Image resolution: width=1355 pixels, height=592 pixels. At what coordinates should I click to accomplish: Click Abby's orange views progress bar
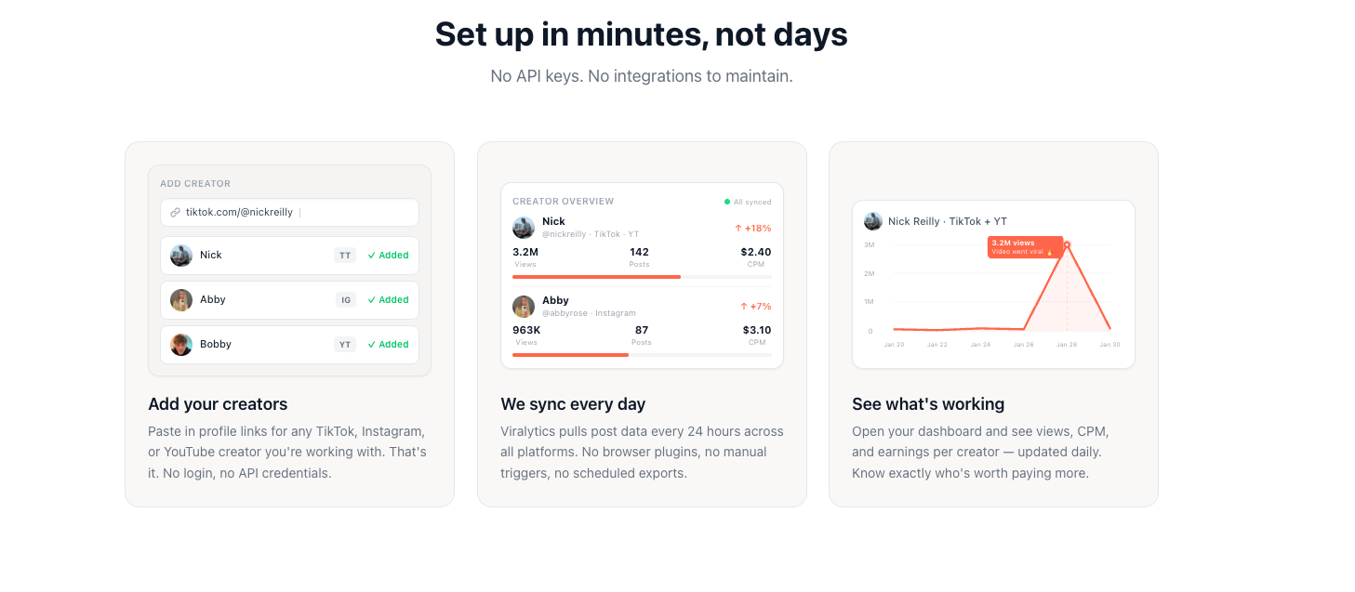click(x=570, y=355)
